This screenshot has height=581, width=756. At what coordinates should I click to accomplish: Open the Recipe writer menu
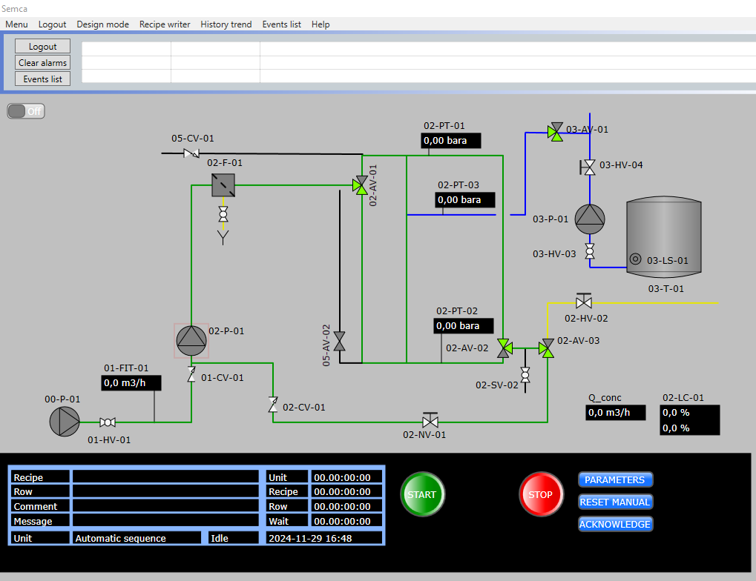tap(165, 24)
